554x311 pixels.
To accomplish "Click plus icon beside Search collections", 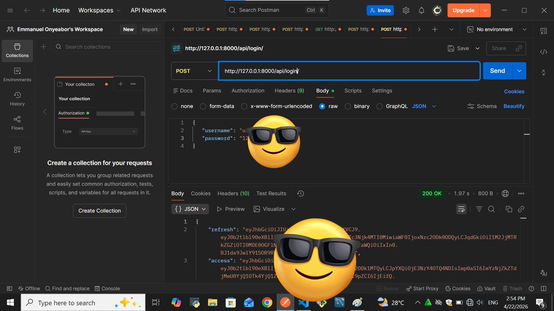I will [x=43, y=47].
